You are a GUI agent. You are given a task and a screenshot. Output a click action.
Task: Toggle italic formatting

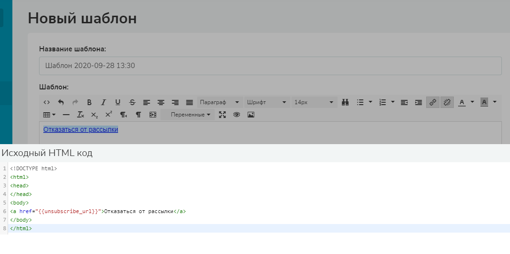(x=103, y=102)
